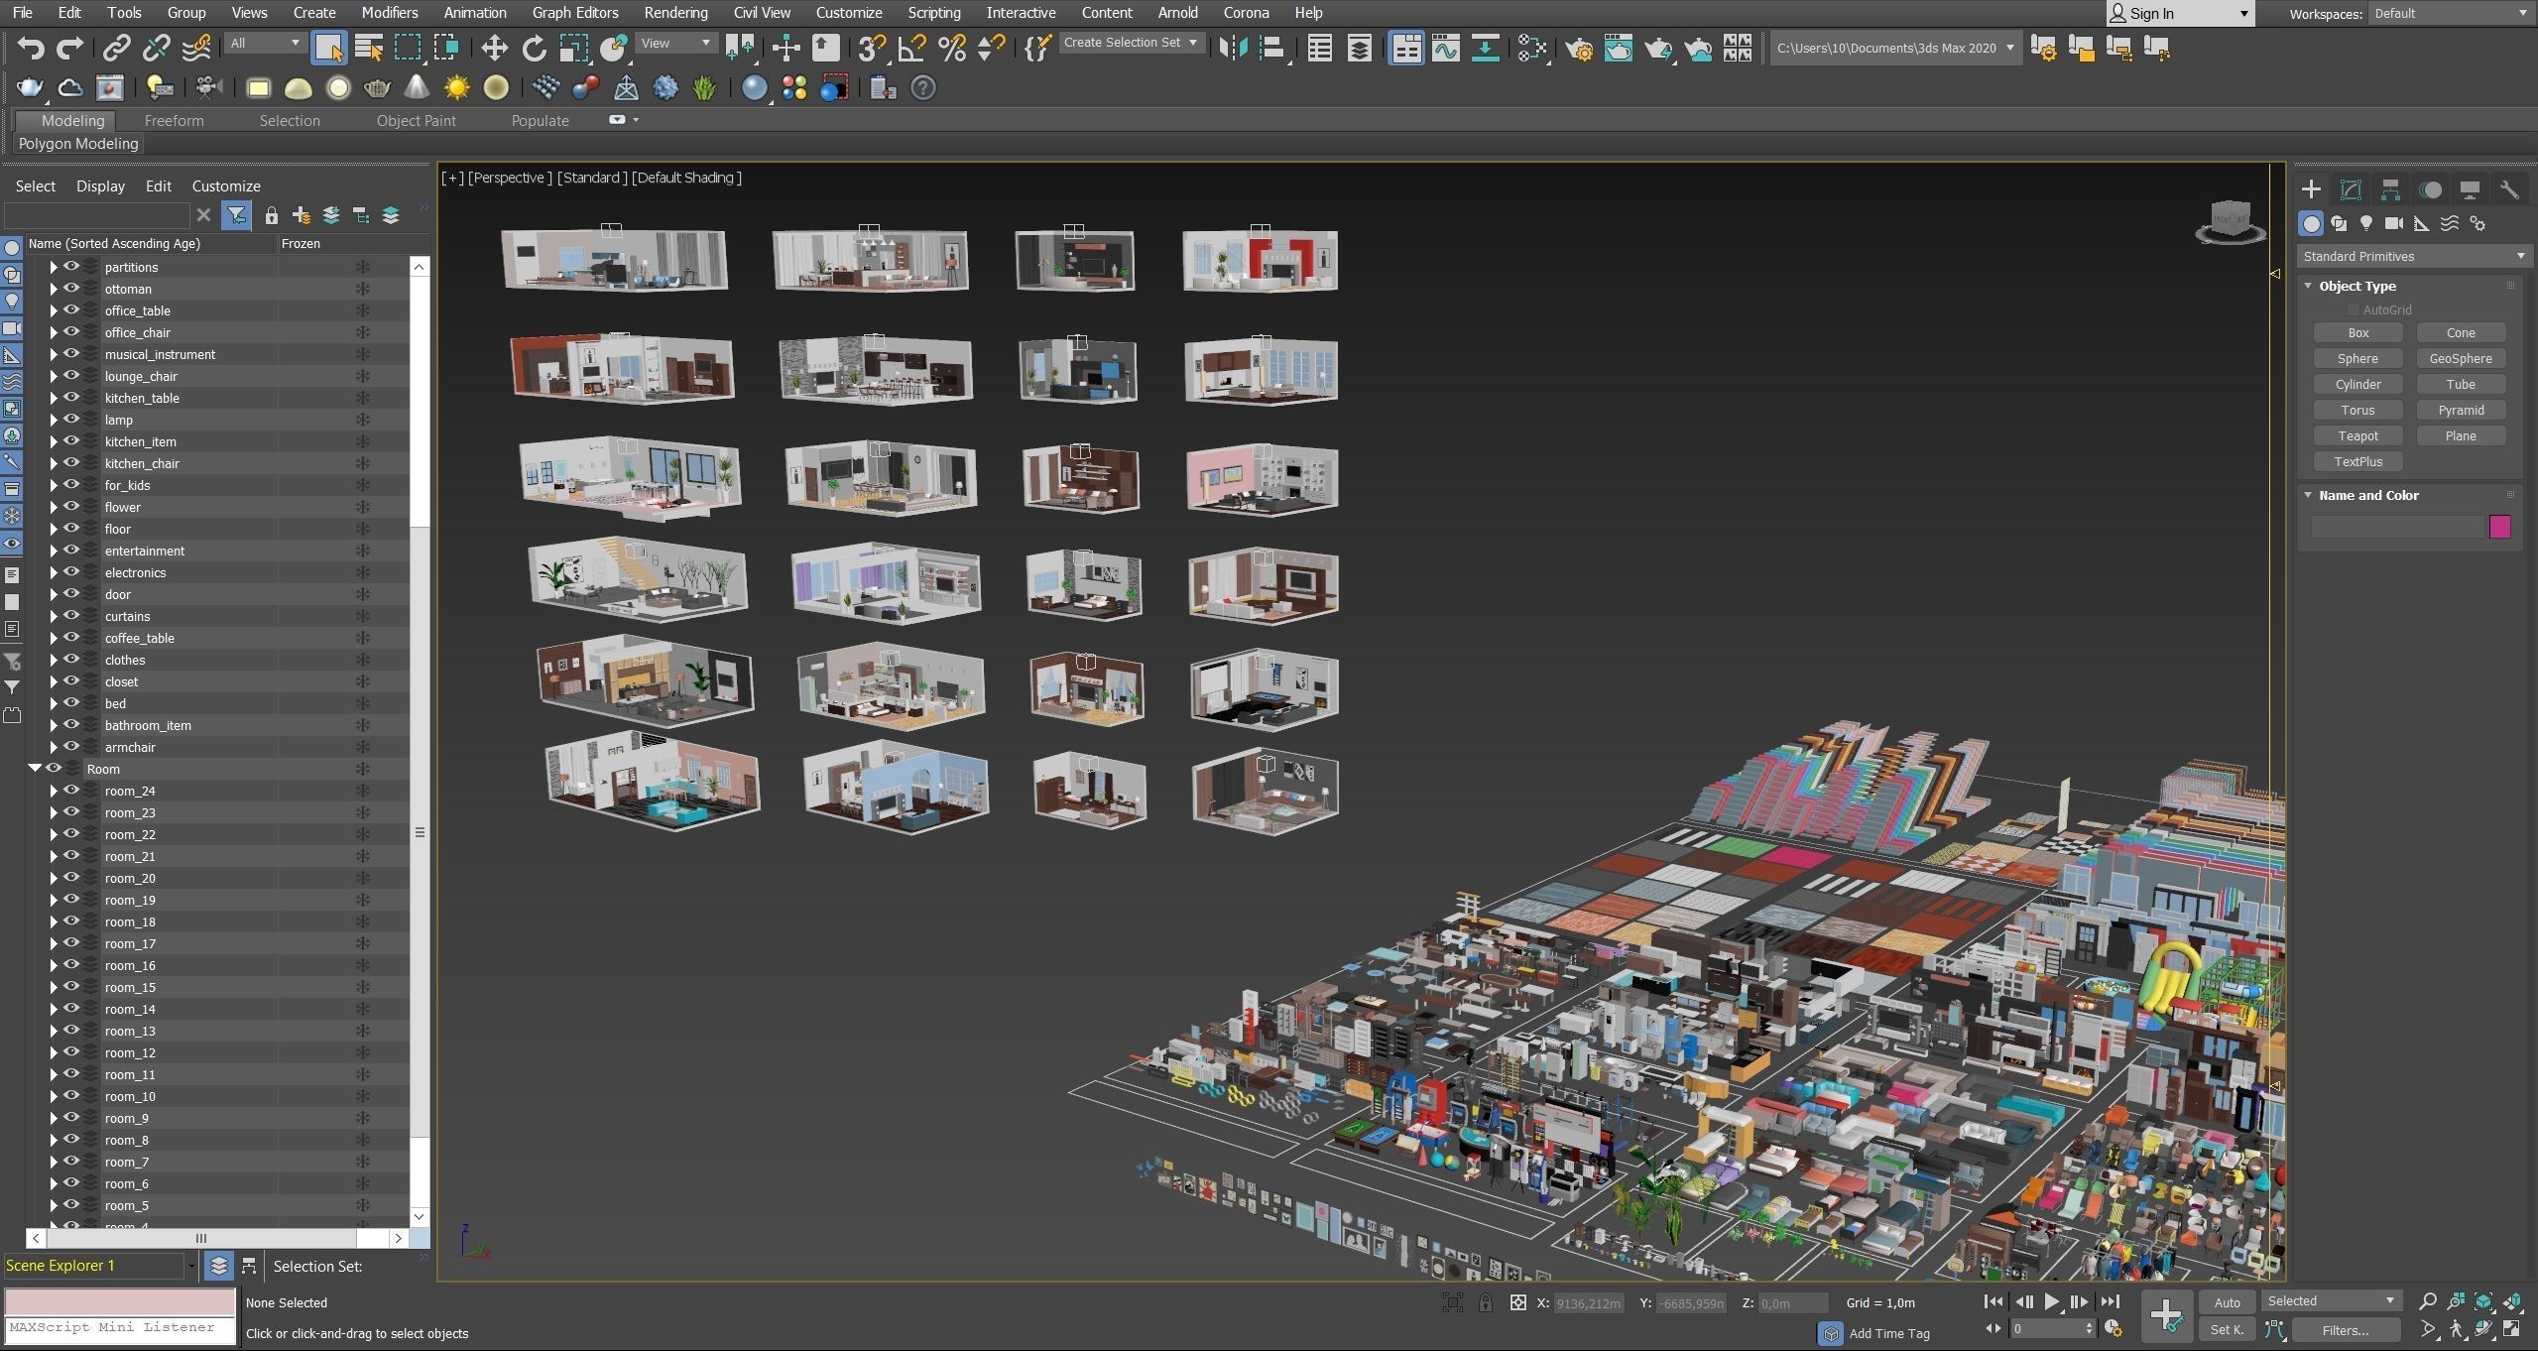The image size is (2538, 1351).
Task: Click the Teapot primitive button
Action: point(2357,435)
